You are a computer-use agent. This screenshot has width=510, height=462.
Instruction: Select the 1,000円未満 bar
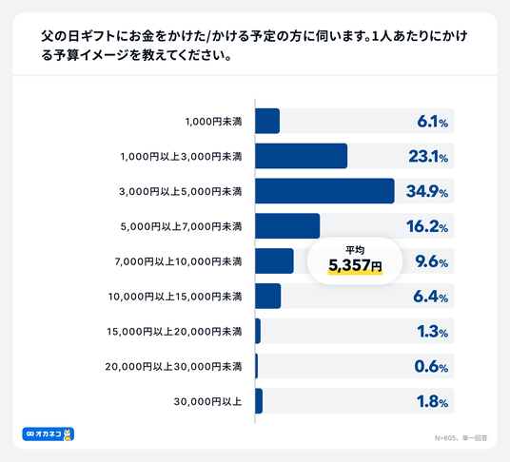pos(267,121)
